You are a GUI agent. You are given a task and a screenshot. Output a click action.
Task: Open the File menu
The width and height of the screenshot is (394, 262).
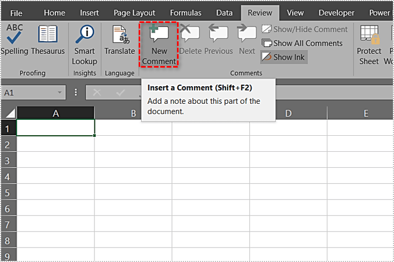point(17,13)
